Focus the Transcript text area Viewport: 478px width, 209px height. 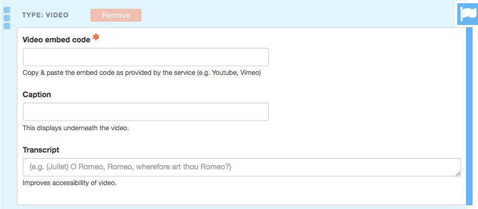click(x=242, y=167)
